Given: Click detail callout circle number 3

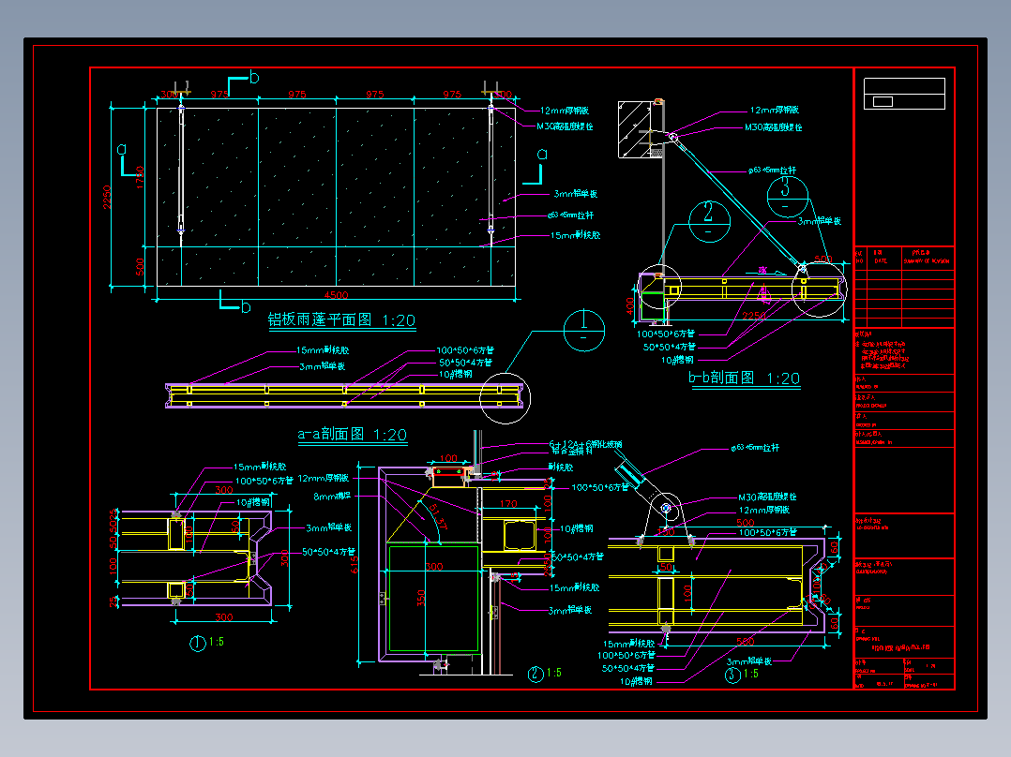Looking at the screenshot, I should [787, 197].
